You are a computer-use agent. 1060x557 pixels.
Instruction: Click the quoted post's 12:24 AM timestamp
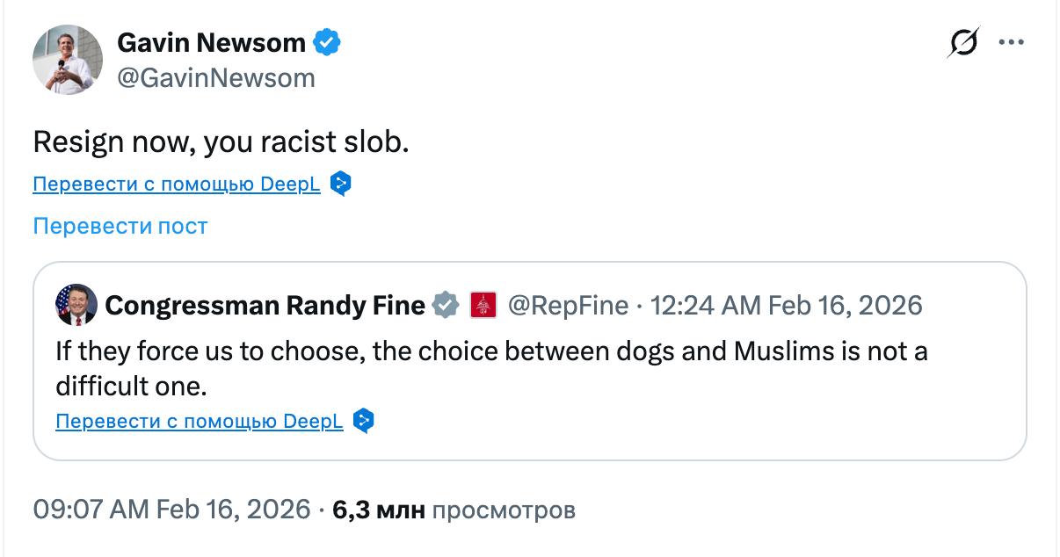pos(785,305)
